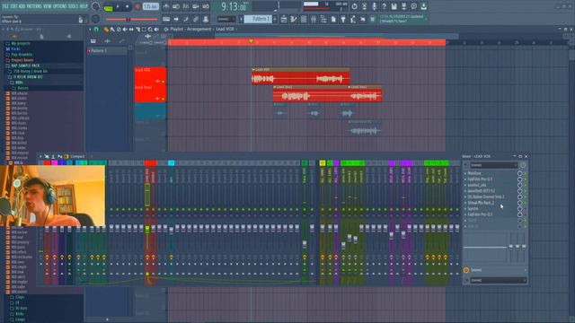This screenshot has height=323, width=575.
Task: Open the PATTERNS menu
Action: click(34, 6)
